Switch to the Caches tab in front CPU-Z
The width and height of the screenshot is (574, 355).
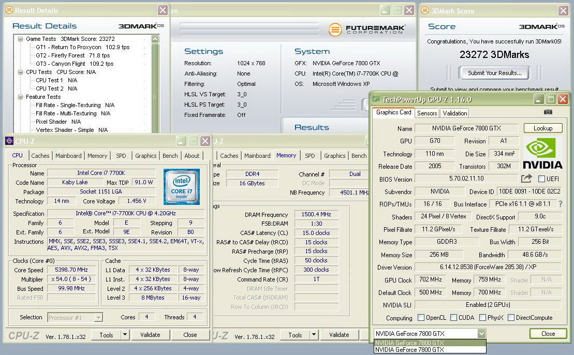click(40, 156)
